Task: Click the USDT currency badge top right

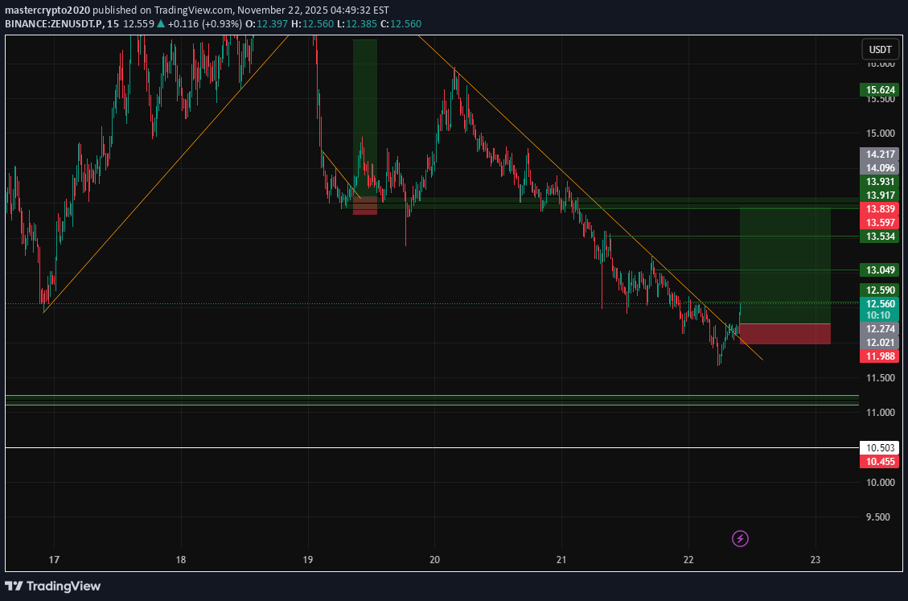Action: click(x=880, y=49)
